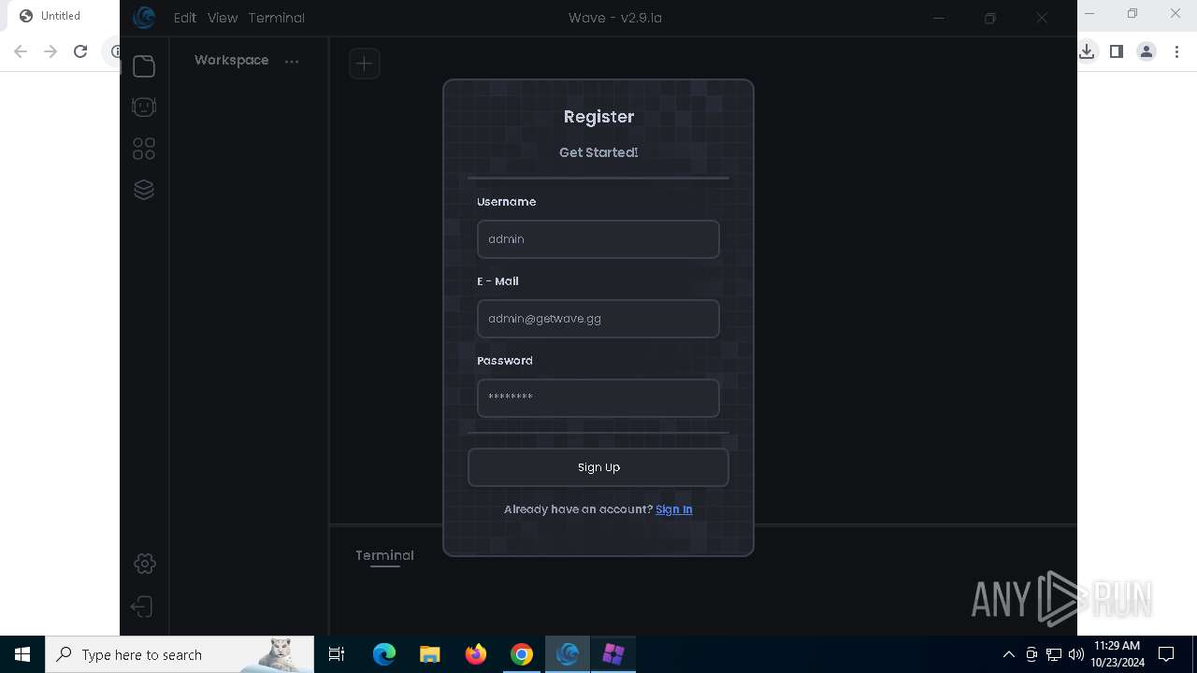Open the Terminal menu in title bar
The height and width of the screenshot is (673, 1197).
pos(277,18)
